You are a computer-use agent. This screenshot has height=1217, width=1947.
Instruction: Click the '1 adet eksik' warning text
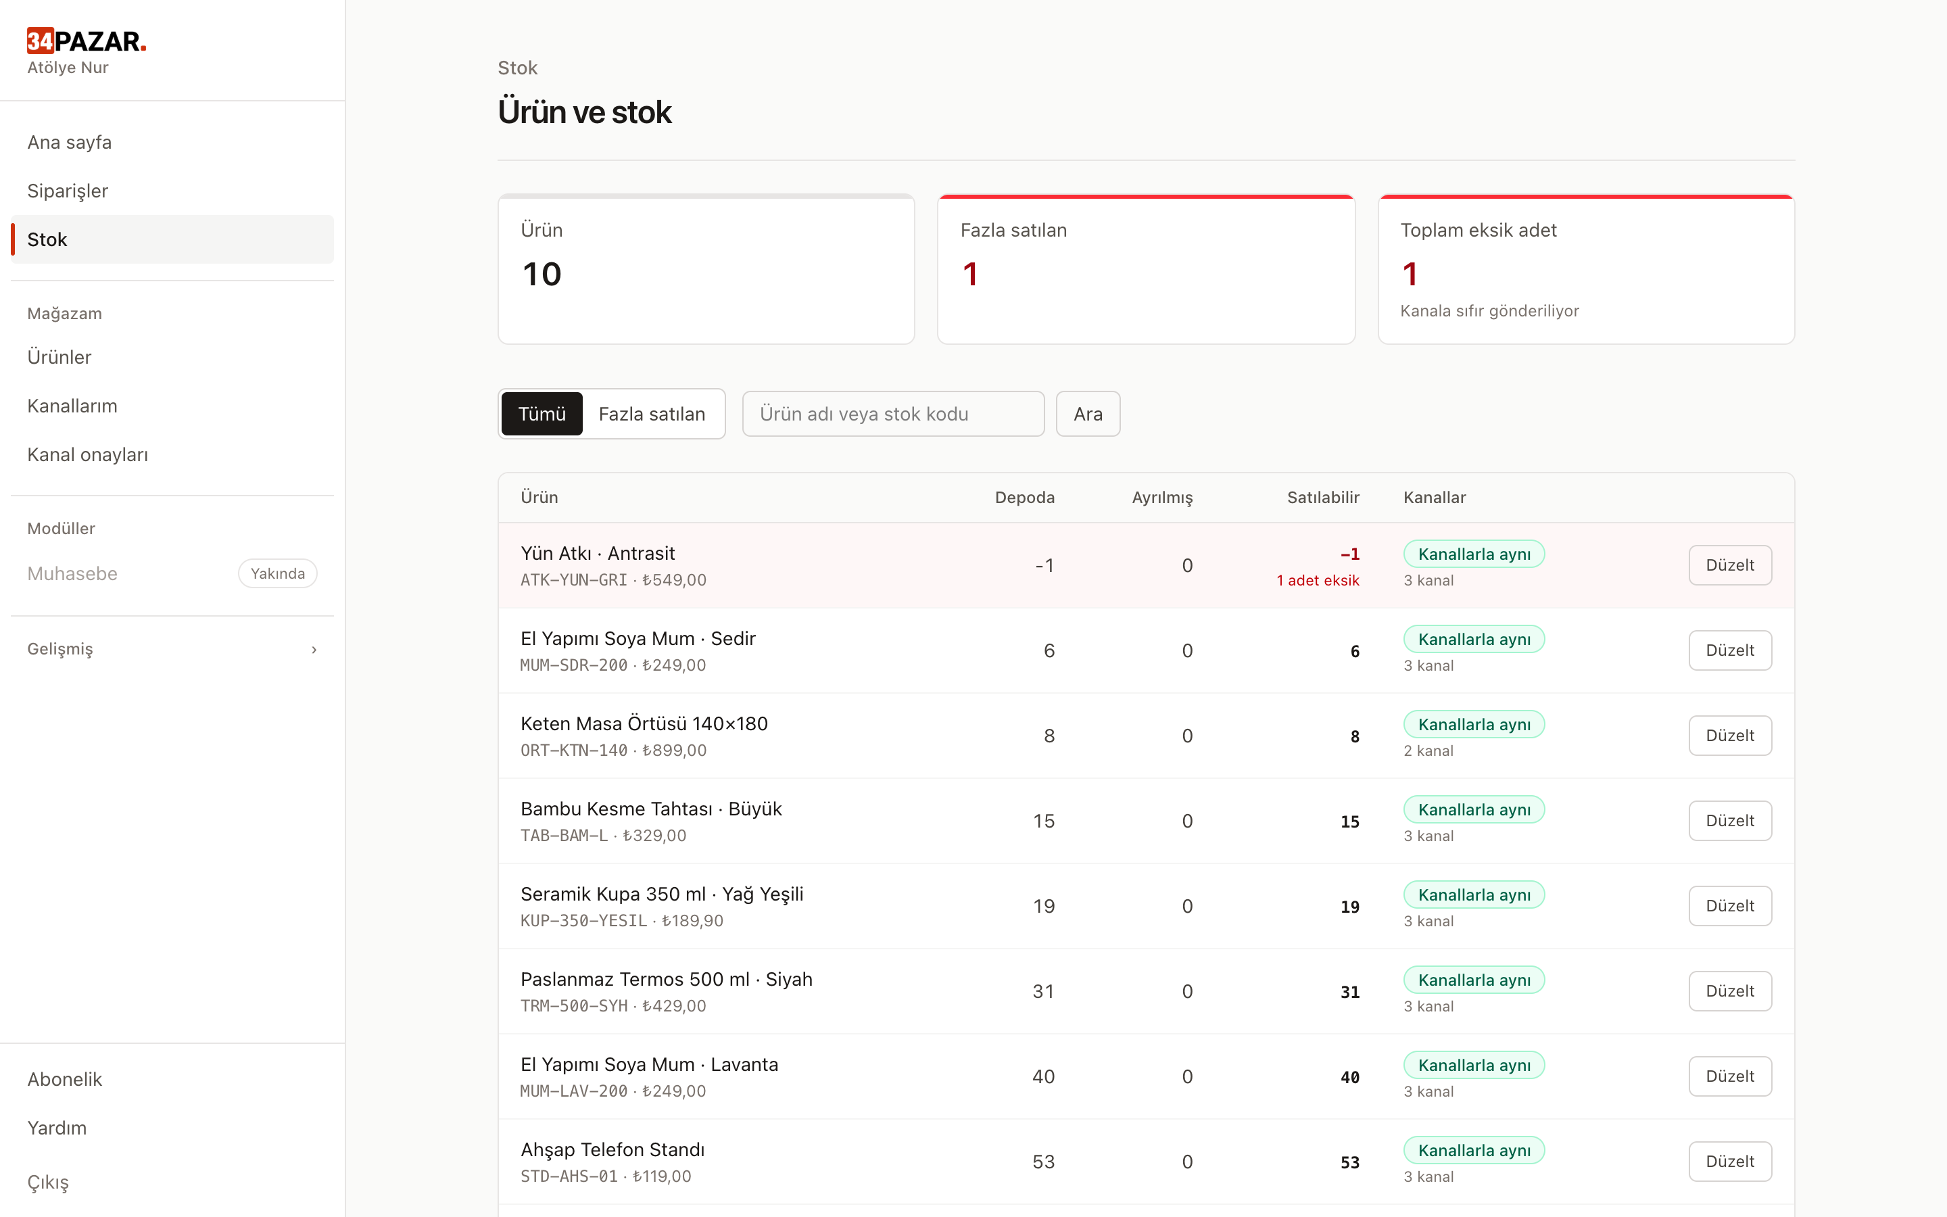point(1318,580)
